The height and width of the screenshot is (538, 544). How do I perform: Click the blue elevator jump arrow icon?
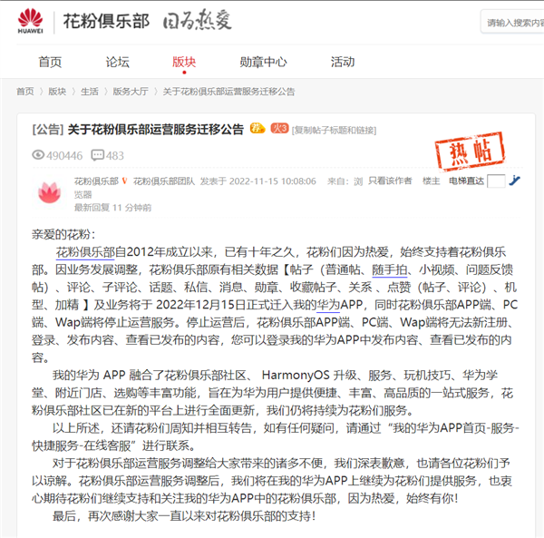coord(514,181)
